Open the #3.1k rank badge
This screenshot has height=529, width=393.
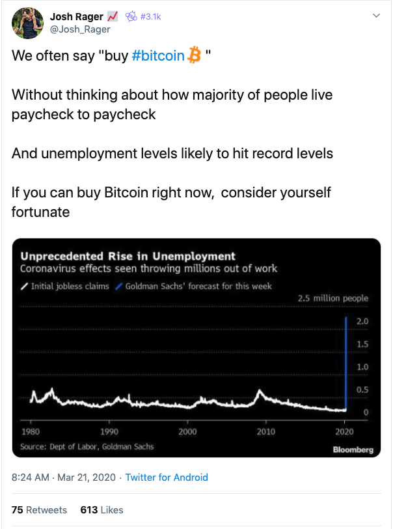tap(150, 16)
